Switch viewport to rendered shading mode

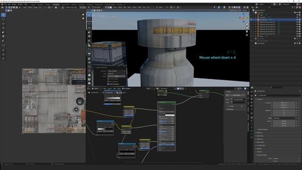(239, 8)
